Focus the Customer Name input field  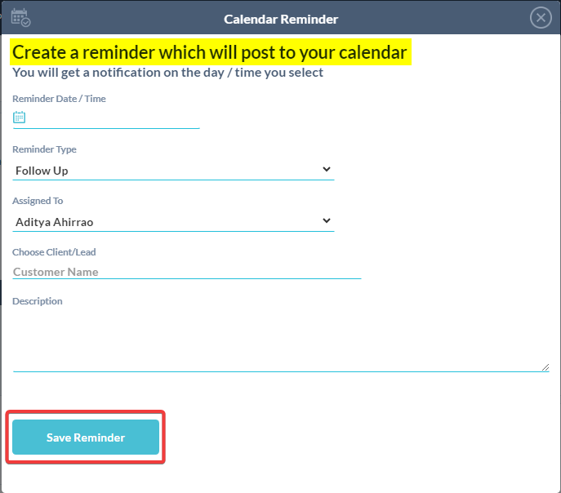[186, 272]
